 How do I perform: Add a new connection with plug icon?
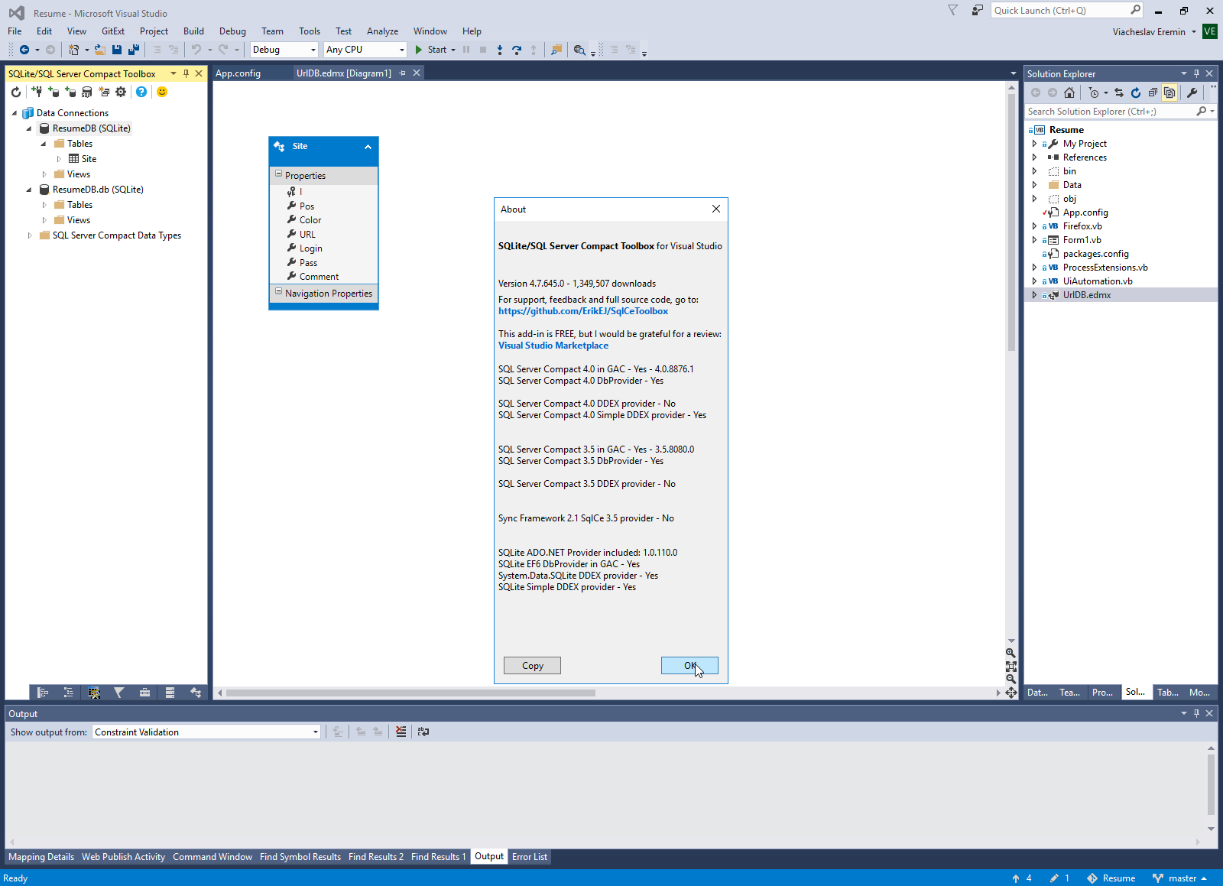(37, 92)
